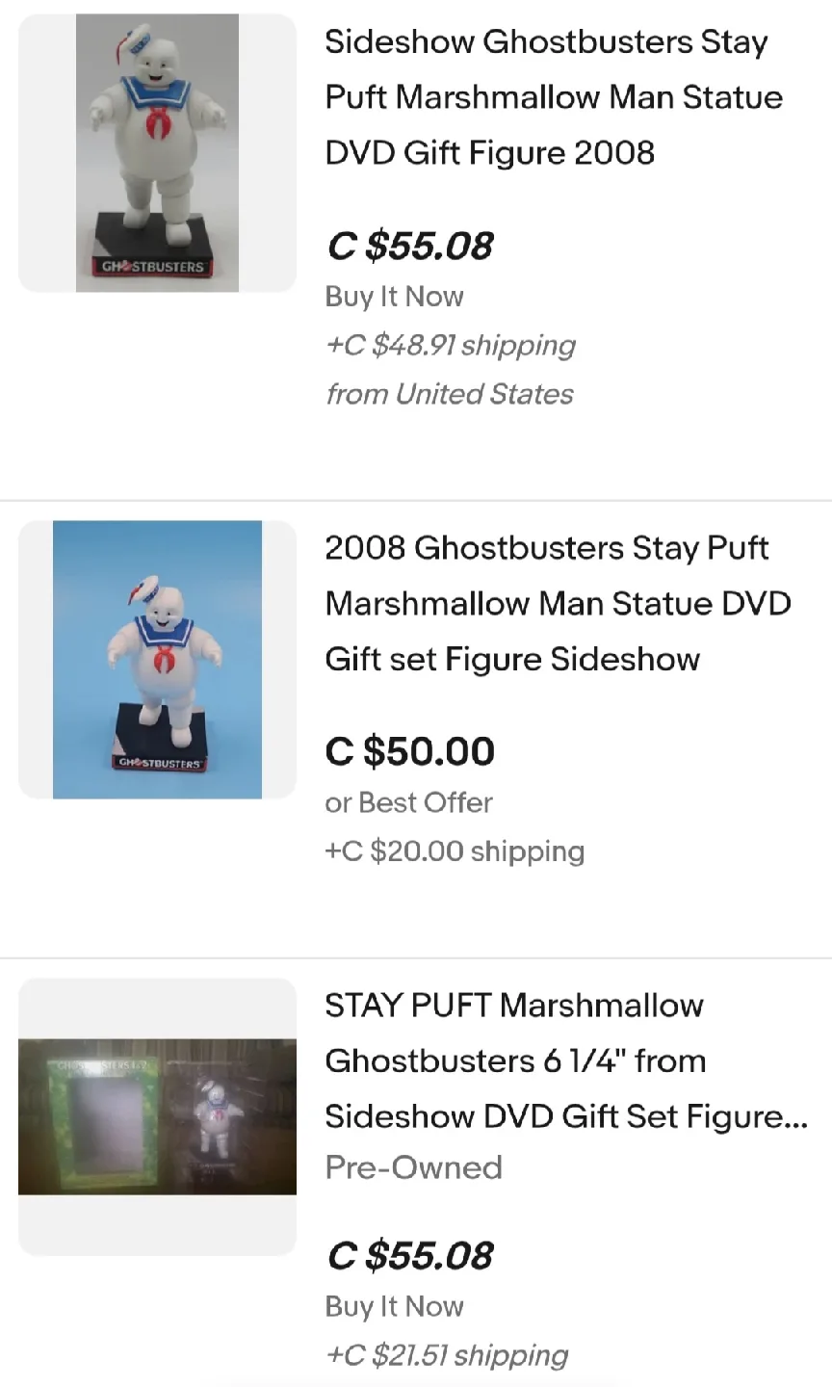832x1387 pixels.
Task: Click the C $50.00 price text
Action: 409,751
